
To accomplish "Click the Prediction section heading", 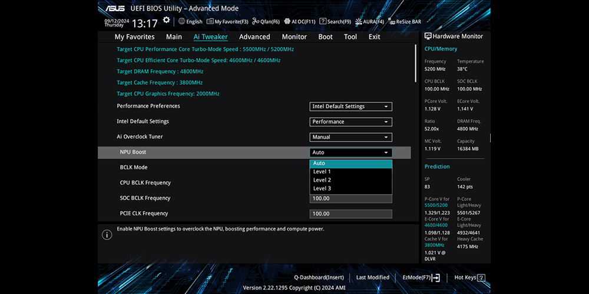I will pos(437,166).
